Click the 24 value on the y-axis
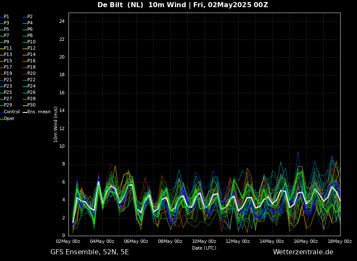The width and height of the screenshot is (357, 261). (x=62, y=21)
